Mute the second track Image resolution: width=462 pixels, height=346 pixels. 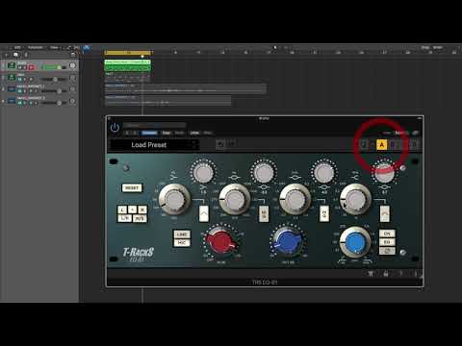(19, 79)
